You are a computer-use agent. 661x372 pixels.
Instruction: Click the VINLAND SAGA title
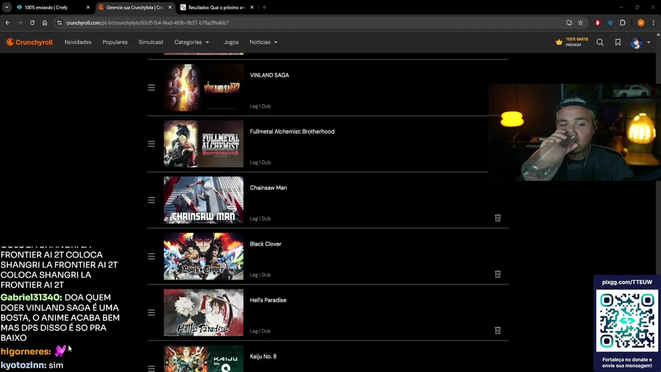click(x=269, y=75)
